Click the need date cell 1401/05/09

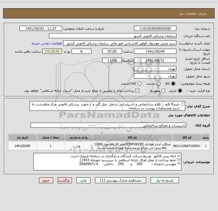click(22, 146)
